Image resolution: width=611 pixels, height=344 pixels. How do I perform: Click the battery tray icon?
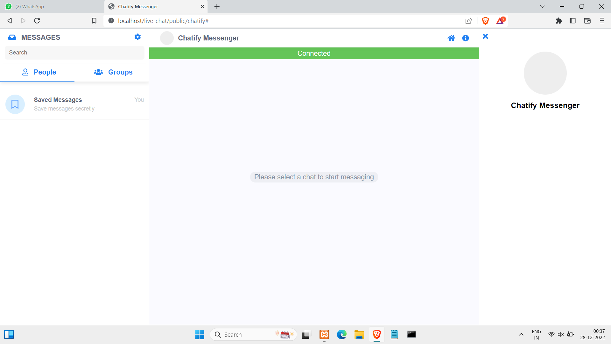571,334
